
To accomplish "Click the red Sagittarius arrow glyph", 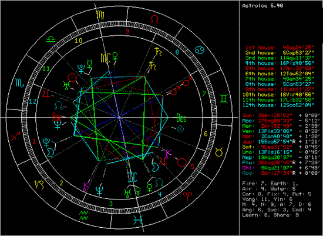I will coord(15,137).
